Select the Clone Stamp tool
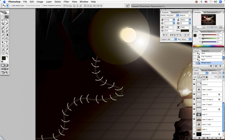The height and width of the screenshot is (140, 225). coord(3,31)
